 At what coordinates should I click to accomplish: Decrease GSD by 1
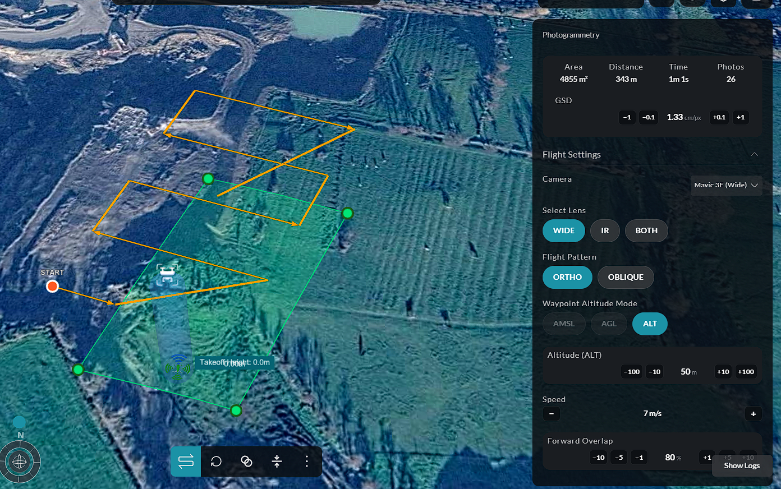(627, 117)
